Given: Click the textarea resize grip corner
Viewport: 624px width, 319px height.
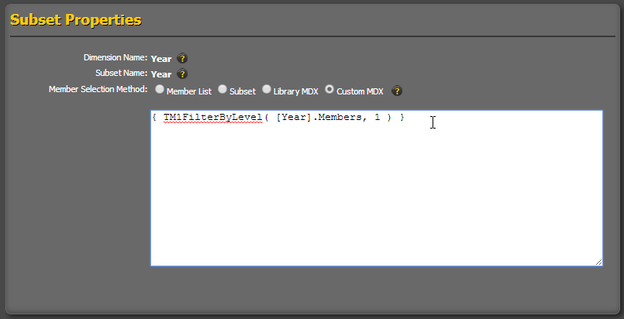Looking at the screenshot, I should pos(598,262).
